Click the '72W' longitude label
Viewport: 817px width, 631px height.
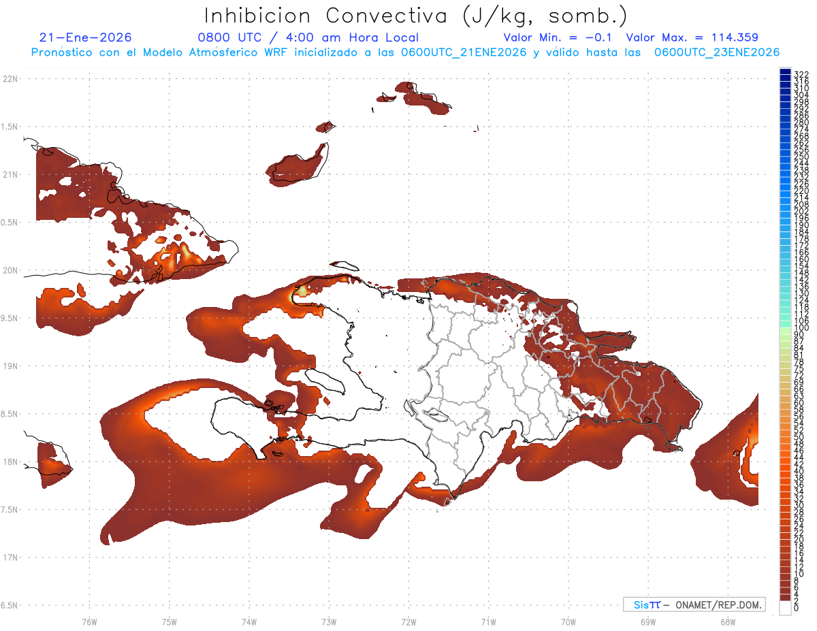[x=408, y=621]
